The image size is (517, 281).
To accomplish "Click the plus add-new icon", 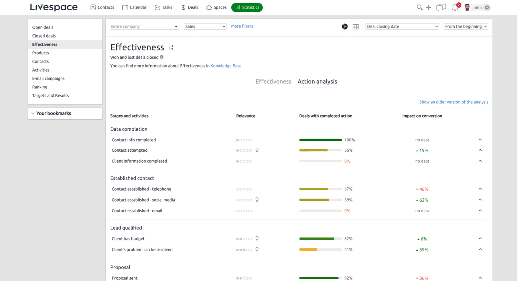I will coord(428,7).
